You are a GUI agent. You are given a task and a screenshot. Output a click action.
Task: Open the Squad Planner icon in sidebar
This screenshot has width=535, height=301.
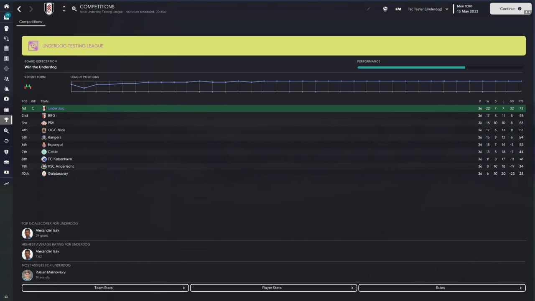[6, 38]
